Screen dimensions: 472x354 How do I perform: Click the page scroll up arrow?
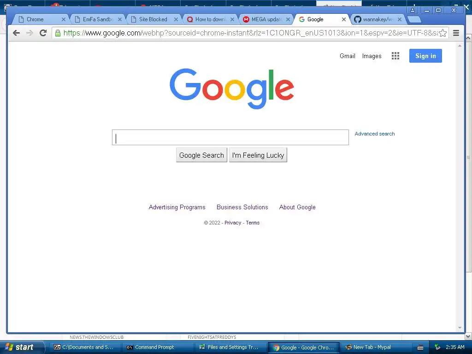coord(460,46)
